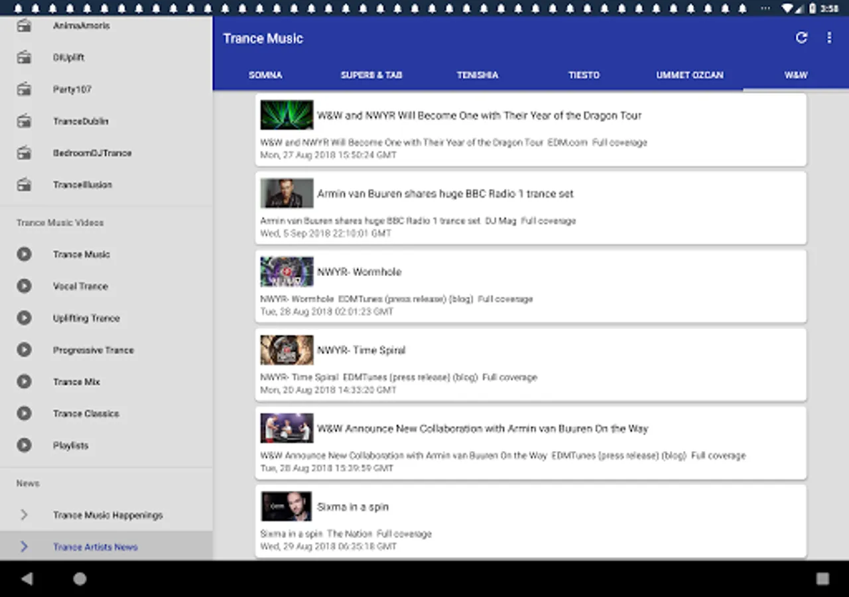Open the TENISHIA tab

click(x=478, y=75)
